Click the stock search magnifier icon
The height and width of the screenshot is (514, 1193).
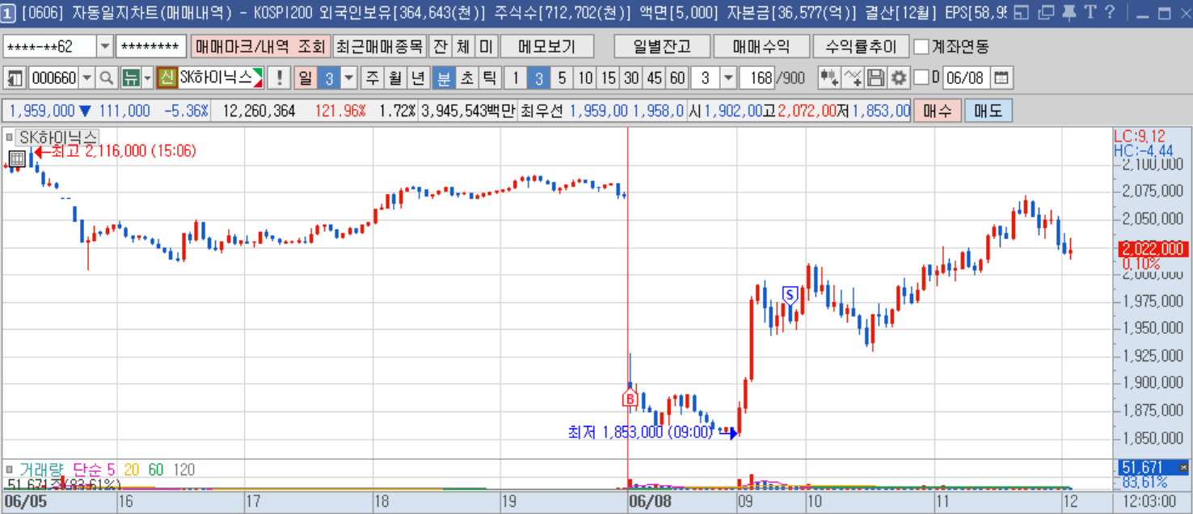tap(107, 78)
